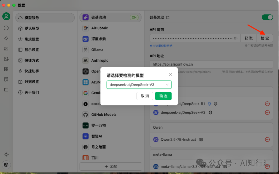Select 快捷方式 settings menu

point(45,61)
